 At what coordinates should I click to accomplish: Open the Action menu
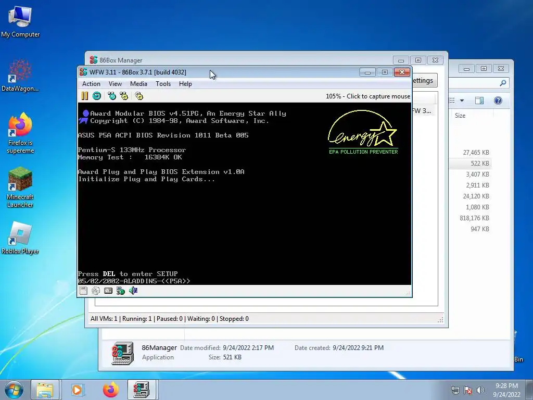91,84
